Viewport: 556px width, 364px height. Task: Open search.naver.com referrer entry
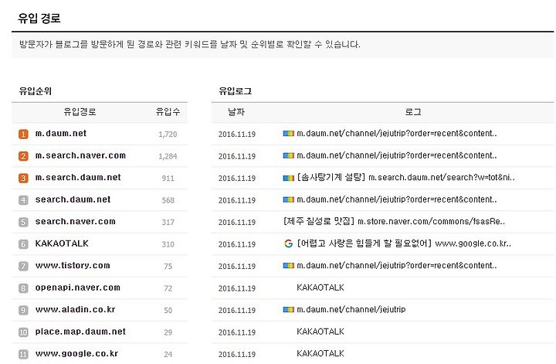pyautogui.click(x=75, y=221)
